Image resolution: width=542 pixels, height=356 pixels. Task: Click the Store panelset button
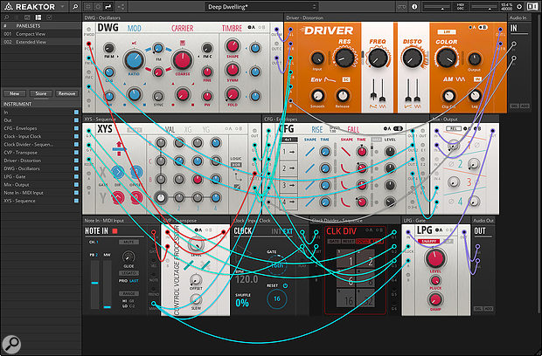pos(41,93)
